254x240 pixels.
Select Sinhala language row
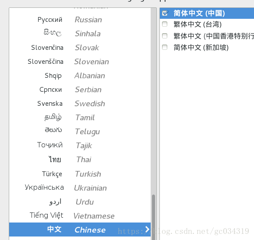pos(80,34)
